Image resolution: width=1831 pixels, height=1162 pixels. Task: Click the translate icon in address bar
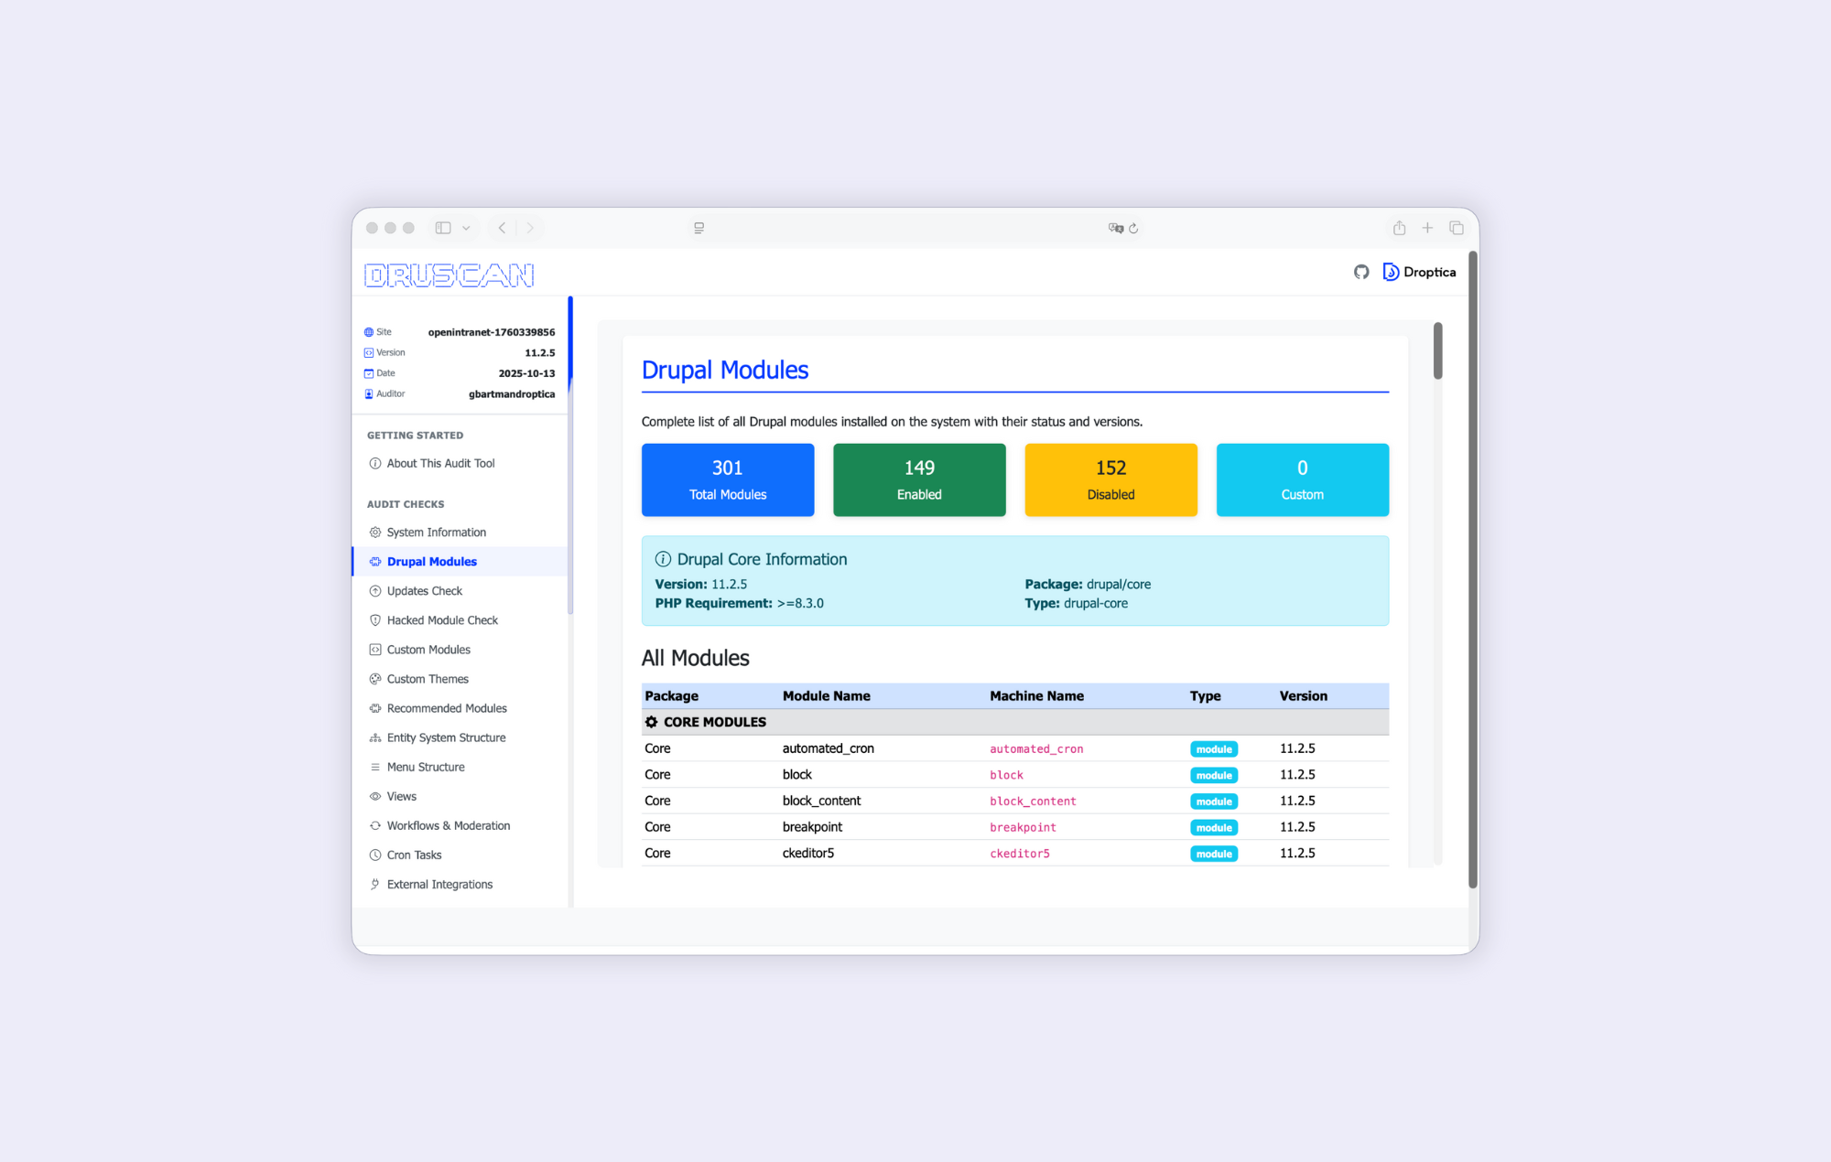point(1115,229)
